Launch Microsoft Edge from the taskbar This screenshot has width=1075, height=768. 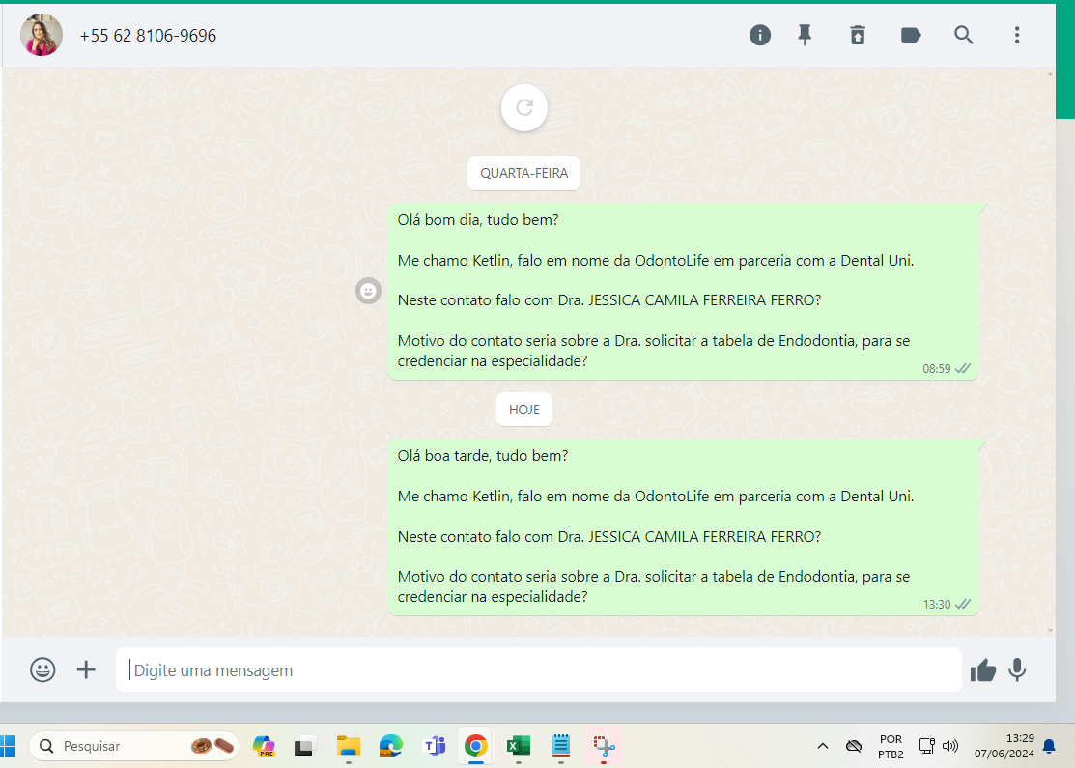(391, 746)
